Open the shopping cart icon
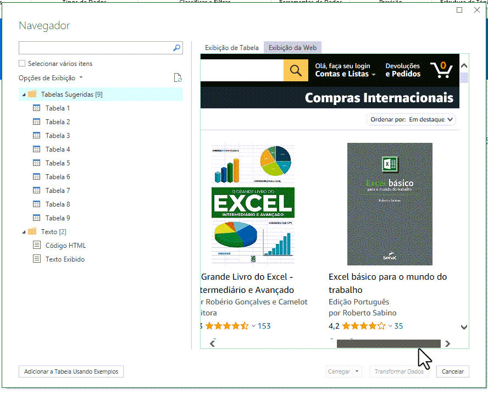488x394 pixels. pos(441,70)
